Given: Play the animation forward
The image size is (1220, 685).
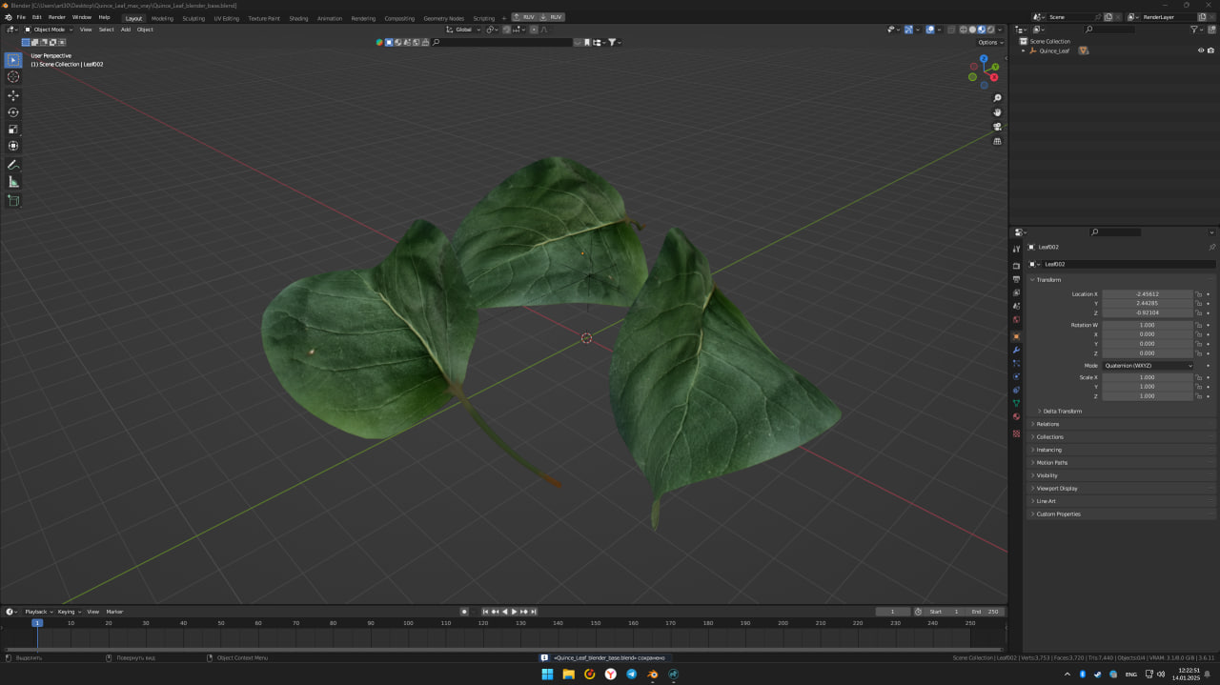Looking at the screenshot, I should tap(514, 612).
